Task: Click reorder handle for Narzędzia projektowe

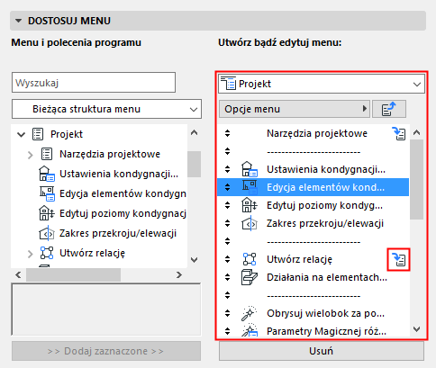Action: pos(227,133)
